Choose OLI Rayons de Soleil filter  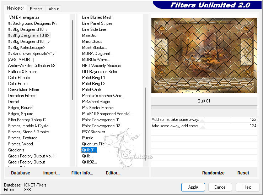(x=100, y=72)
